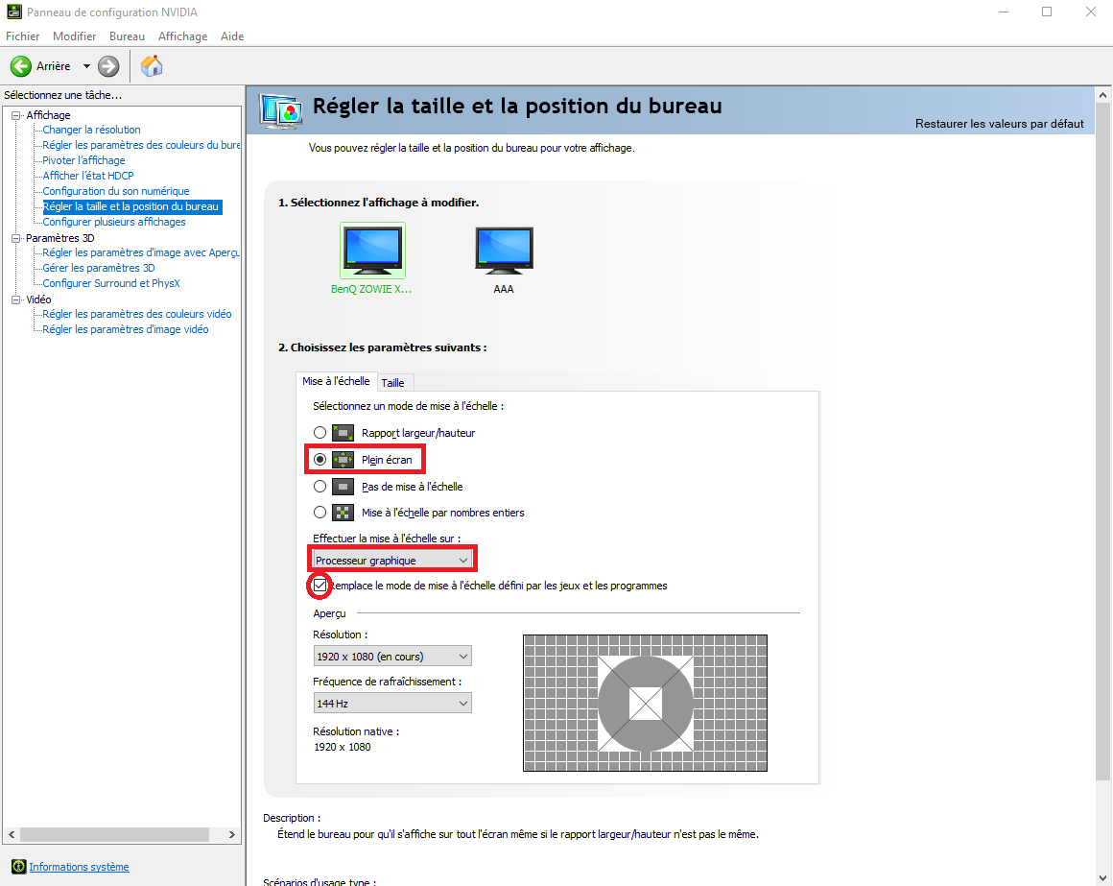
Task: Open Configurer plusieurs affichages
Action: [x=114, y=222]
